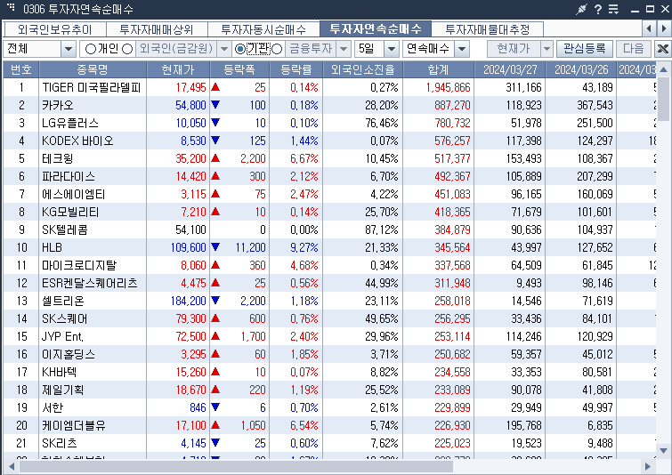Switch to the 투자자매매상위 tab

coord(157,29)
